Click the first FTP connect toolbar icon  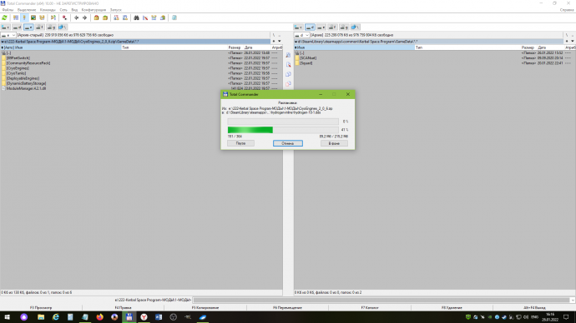click(x=116, y=17)
